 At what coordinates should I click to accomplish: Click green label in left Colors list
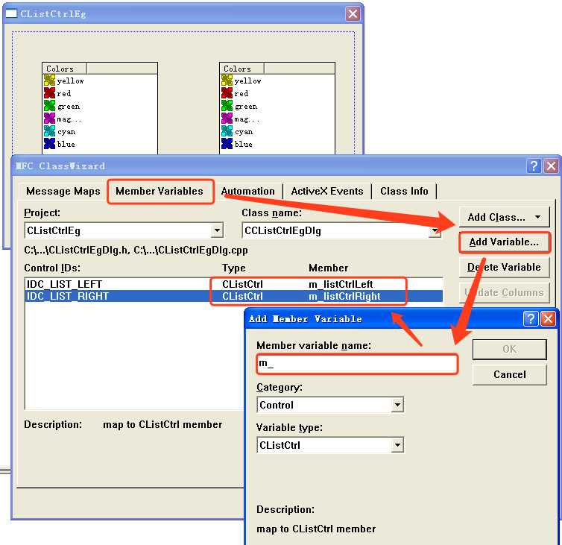pos(69,107)
